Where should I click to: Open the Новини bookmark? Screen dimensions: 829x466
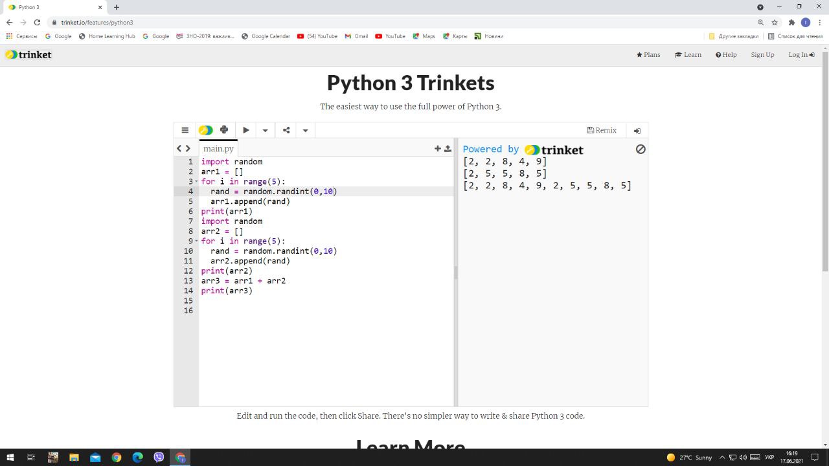click(489, 36)
